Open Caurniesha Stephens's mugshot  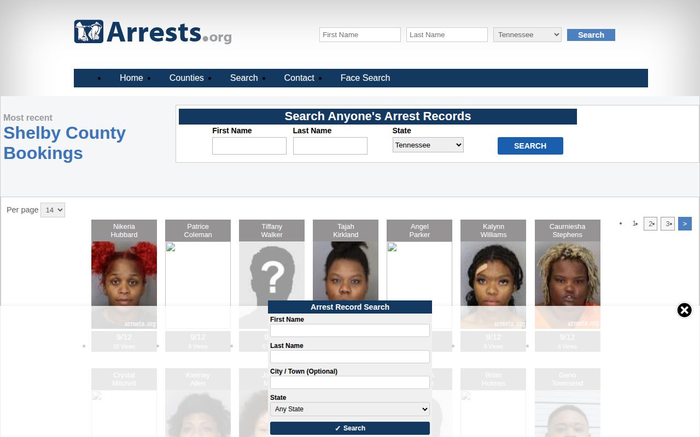click(568, 285)
